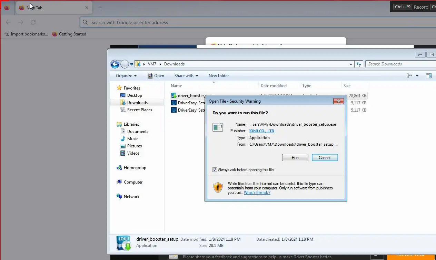Open the What's the risk? link
436x260 pixels.
coord(257,193)
